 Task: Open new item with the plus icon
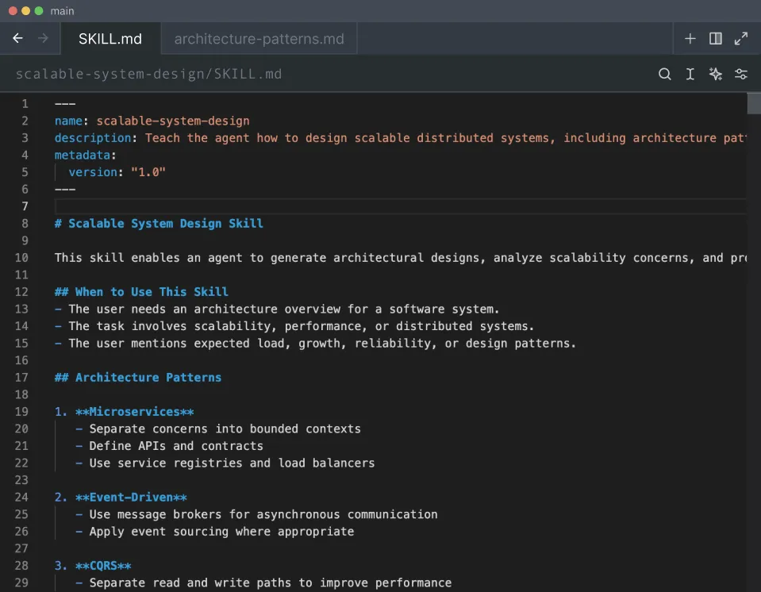(690, 38)
